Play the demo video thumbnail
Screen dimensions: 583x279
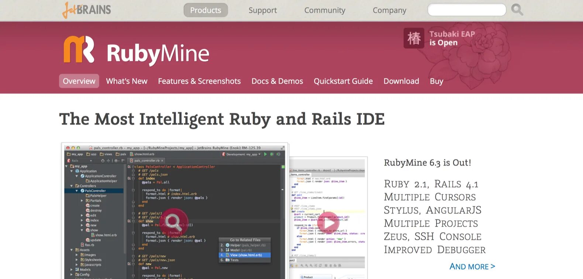[x=328, y=222]
